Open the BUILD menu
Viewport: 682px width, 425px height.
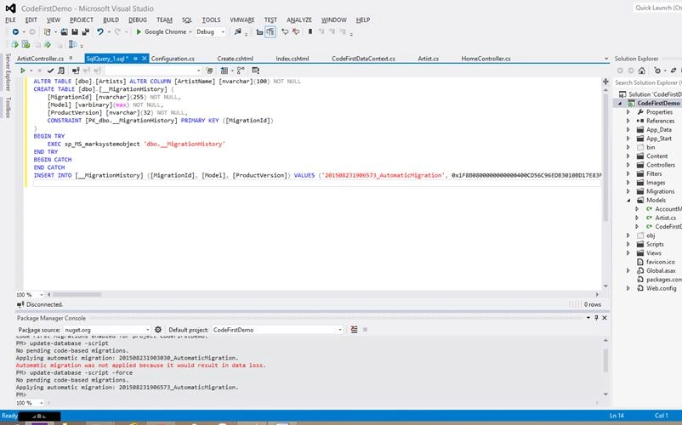coord(111,20)
